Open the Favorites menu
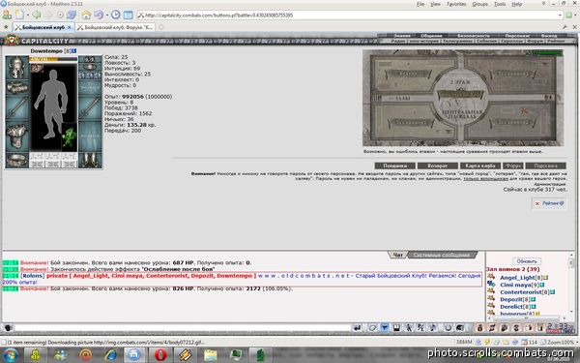The height and width of the screenshot is (363, 580). [x=456, y=4]
